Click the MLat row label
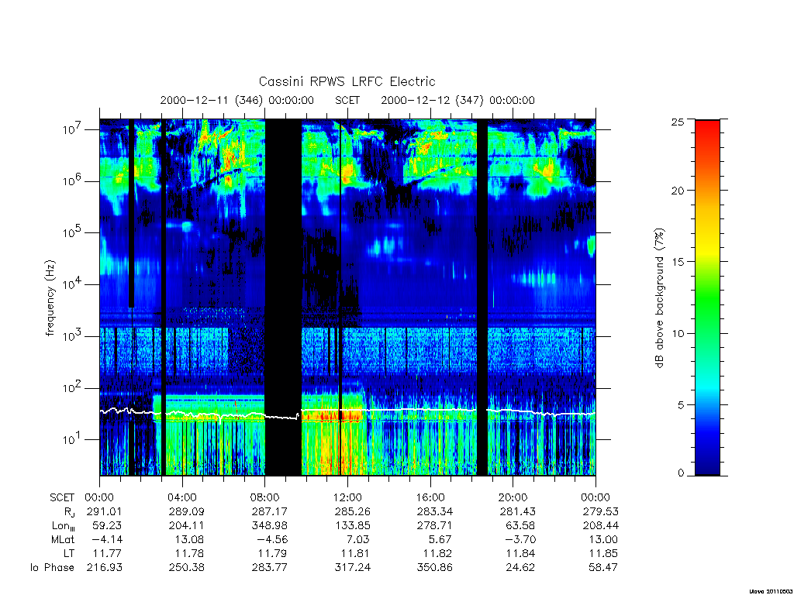This screenshot has height=595, width=794. (x=62, y=540)
